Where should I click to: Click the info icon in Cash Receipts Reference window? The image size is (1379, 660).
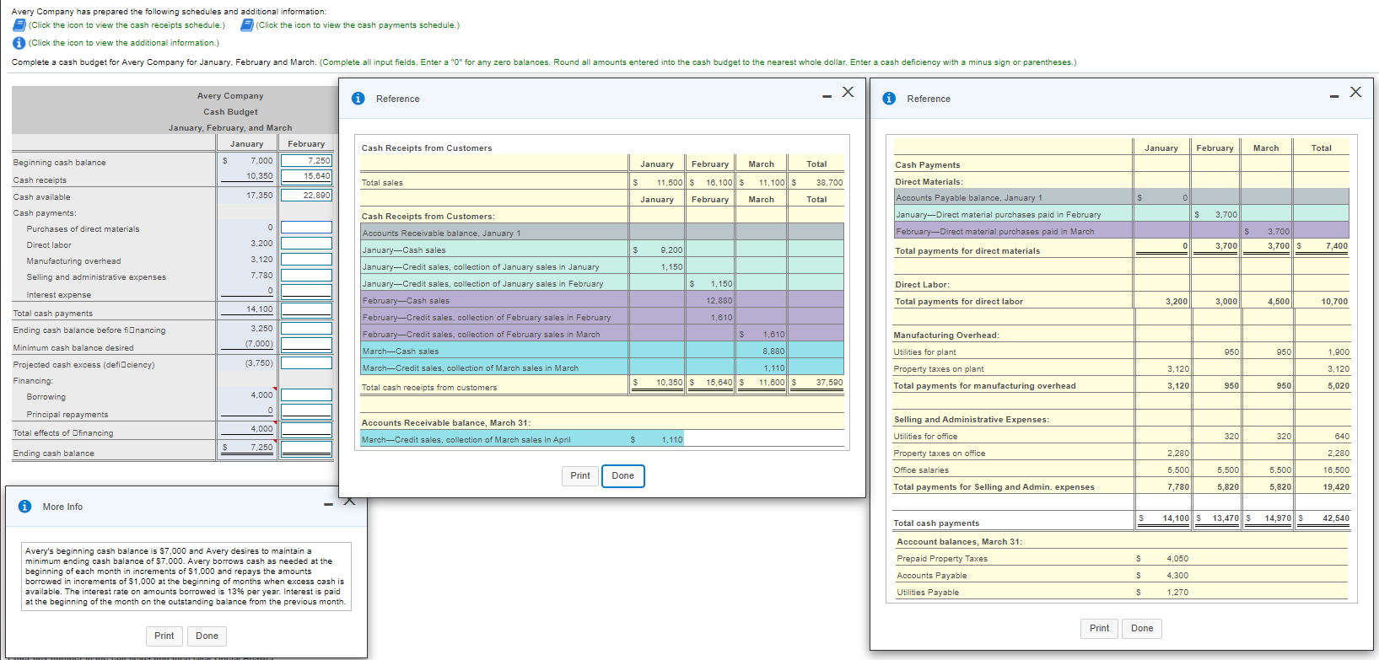[358, 99]
